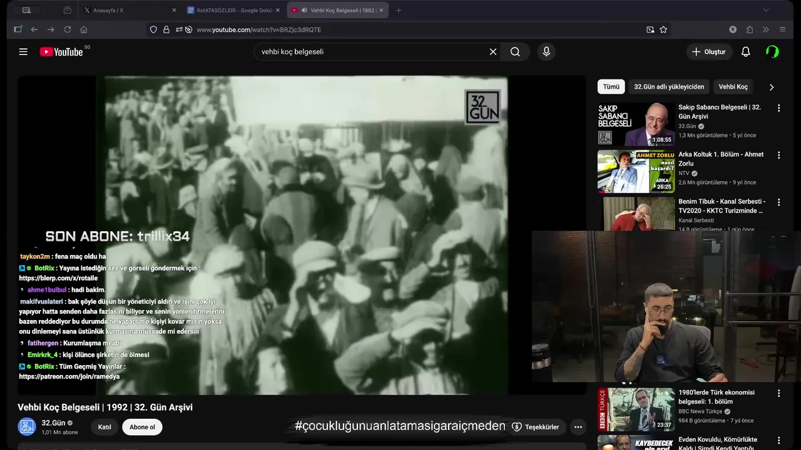Click the Oluştur create button
801x450 pixels.
(x=708, y=52)
